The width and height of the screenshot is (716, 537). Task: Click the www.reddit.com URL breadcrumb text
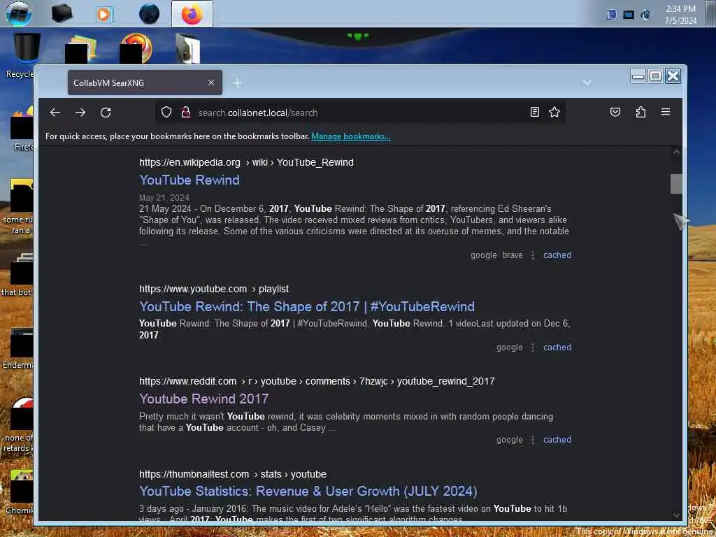[x=317, y=381]
